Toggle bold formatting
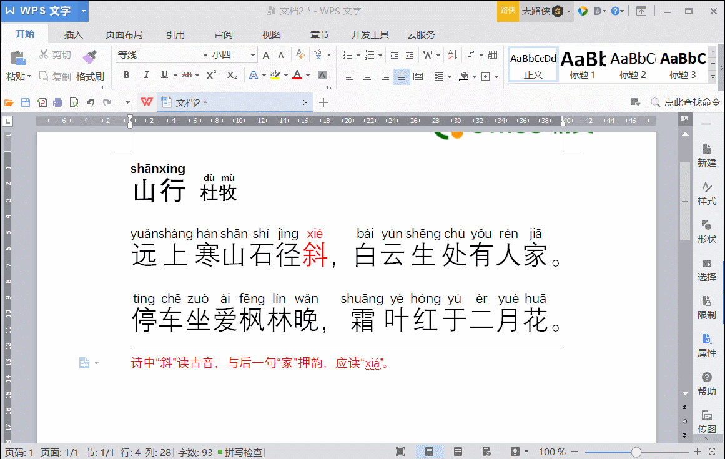This screenshot has width=725, height=459. click(x=126, y=75)
